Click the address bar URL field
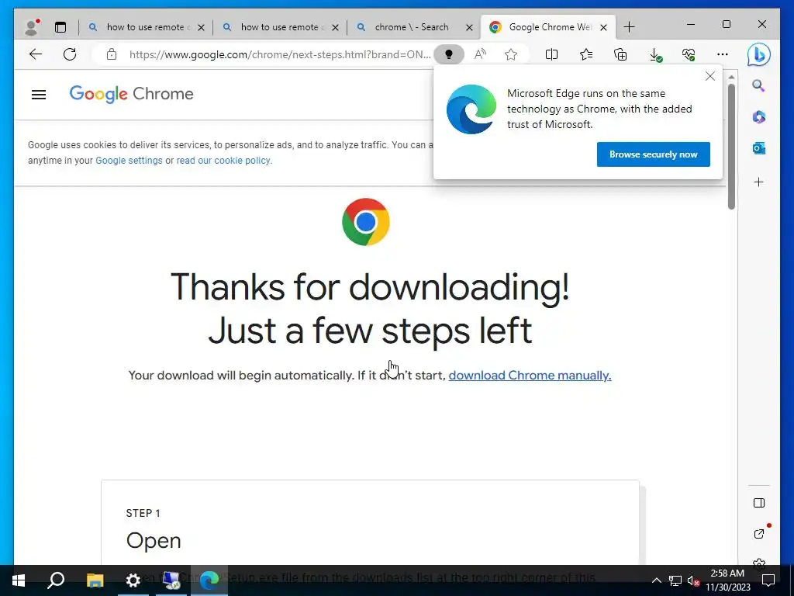This screenshot has width=794, height=596. pyautogui.click(x=279, y=54)
